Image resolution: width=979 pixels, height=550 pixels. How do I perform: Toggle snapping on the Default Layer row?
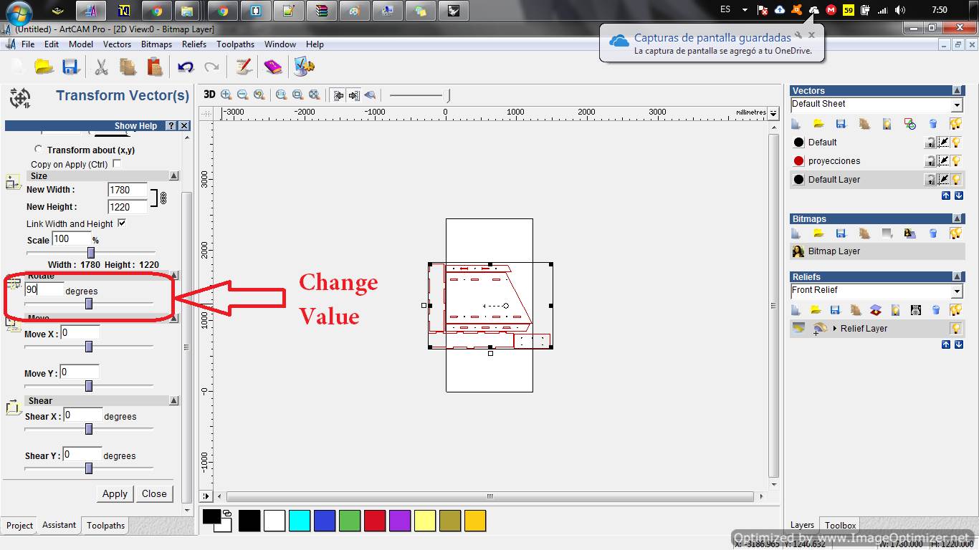click(944, 179)
